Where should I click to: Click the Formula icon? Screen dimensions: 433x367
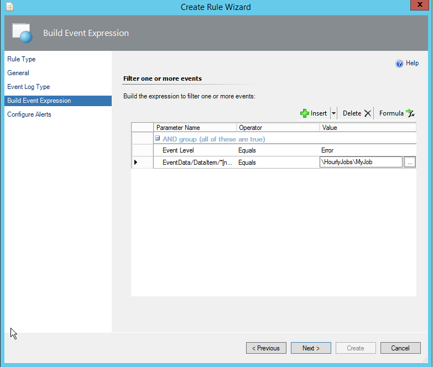tap(410, 113)
